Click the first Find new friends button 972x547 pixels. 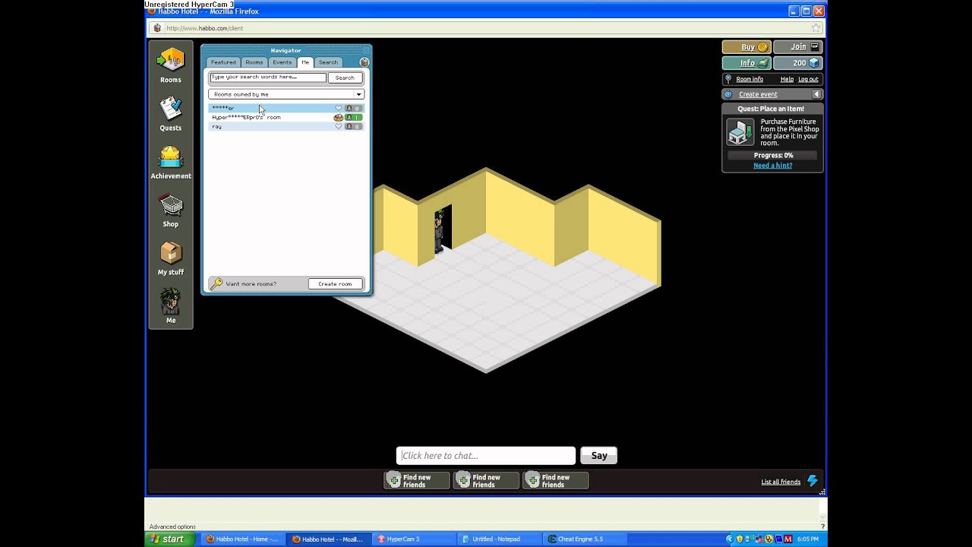click(417, 481)
